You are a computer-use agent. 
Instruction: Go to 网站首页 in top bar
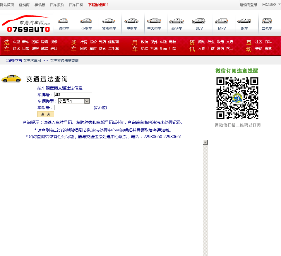tap(7, 5)
